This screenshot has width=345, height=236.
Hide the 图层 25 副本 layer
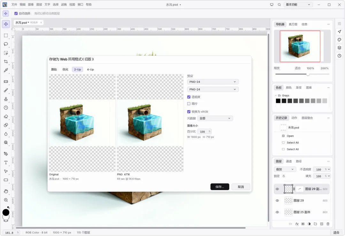[277, 212]
